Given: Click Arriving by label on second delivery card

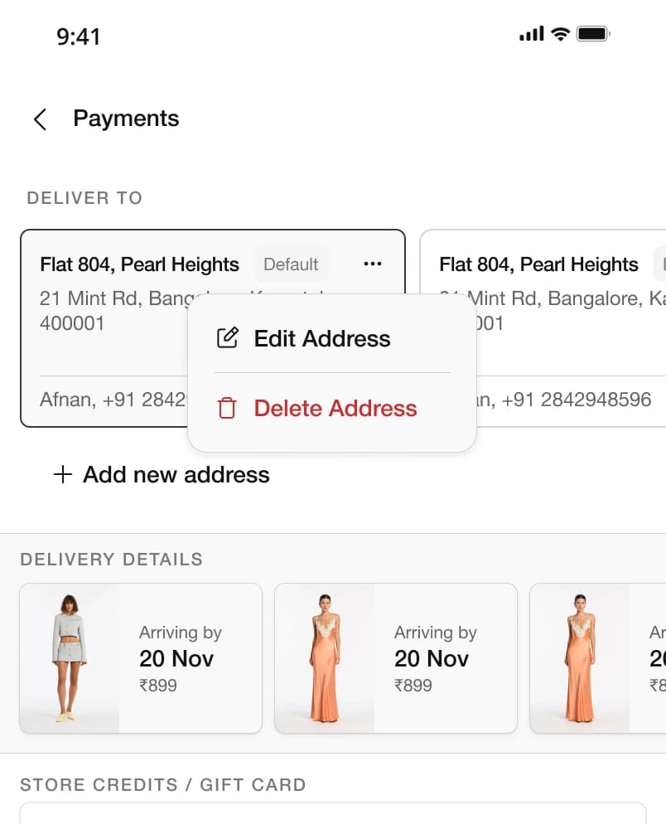Looking at the screenshot, I should click(436, 633).
